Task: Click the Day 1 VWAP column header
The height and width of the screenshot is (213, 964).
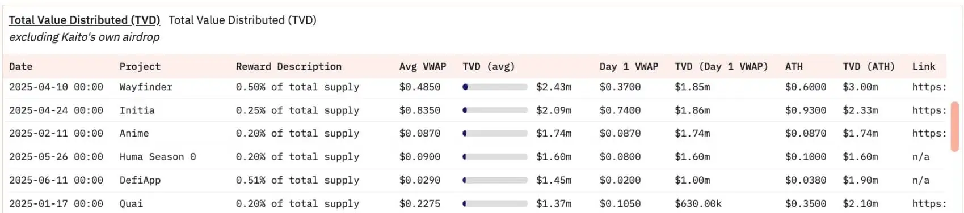Action: coord(629,67)
